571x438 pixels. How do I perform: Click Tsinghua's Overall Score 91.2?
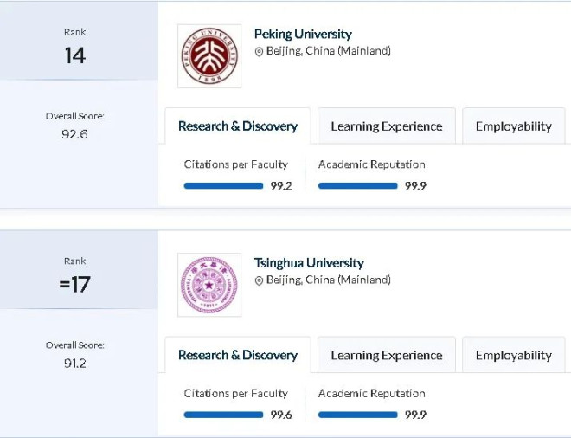(x=75, y=363)
